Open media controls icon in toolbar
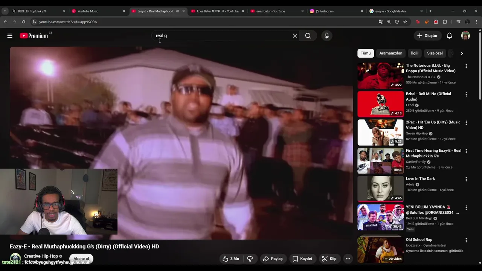Image resolution: width=482 pixels, height=271 pixels. tap(458, 22)
